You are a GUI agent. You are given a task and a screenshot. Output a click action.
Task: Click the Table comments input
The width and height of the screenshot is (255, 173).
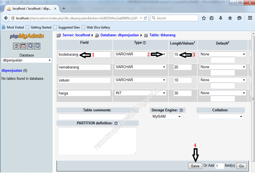[92, 117]
